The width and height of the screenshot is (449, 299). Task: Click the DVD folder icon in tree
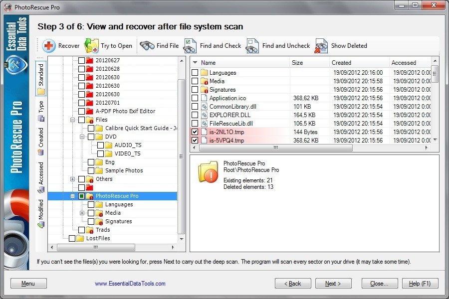point(99,137)
